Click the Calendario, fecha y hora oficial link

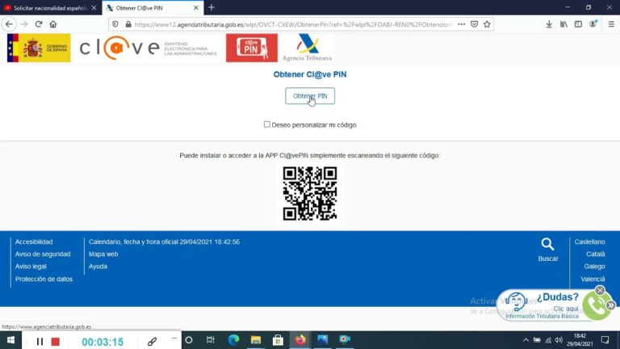pyautogui.click(x=164, y=242)
